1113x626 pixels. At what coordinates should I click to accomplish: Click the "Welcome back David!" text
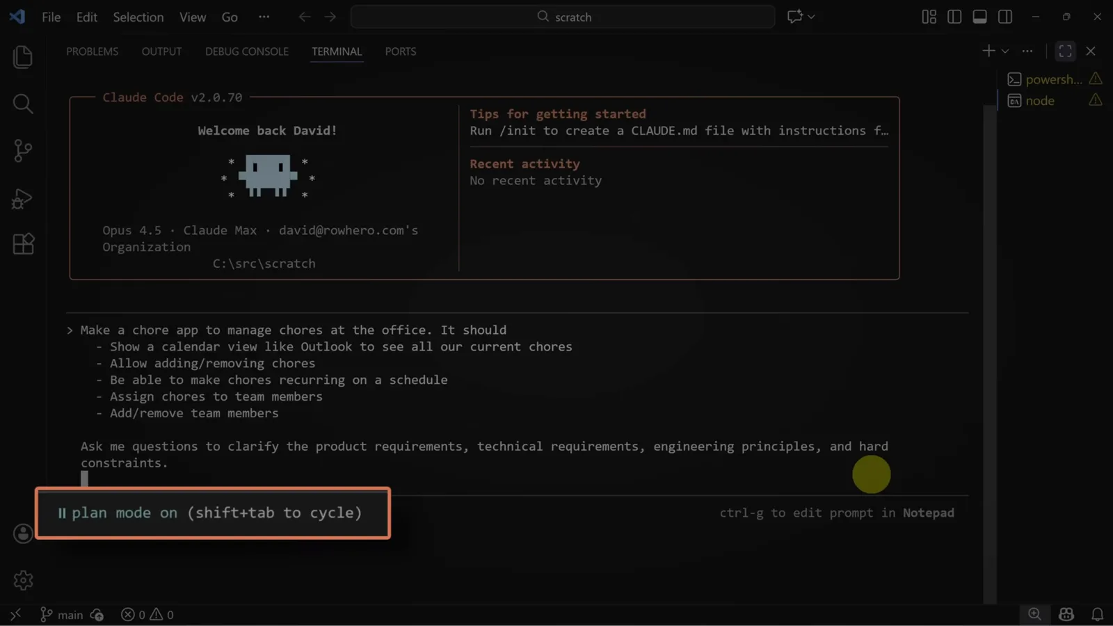(267, 131)
